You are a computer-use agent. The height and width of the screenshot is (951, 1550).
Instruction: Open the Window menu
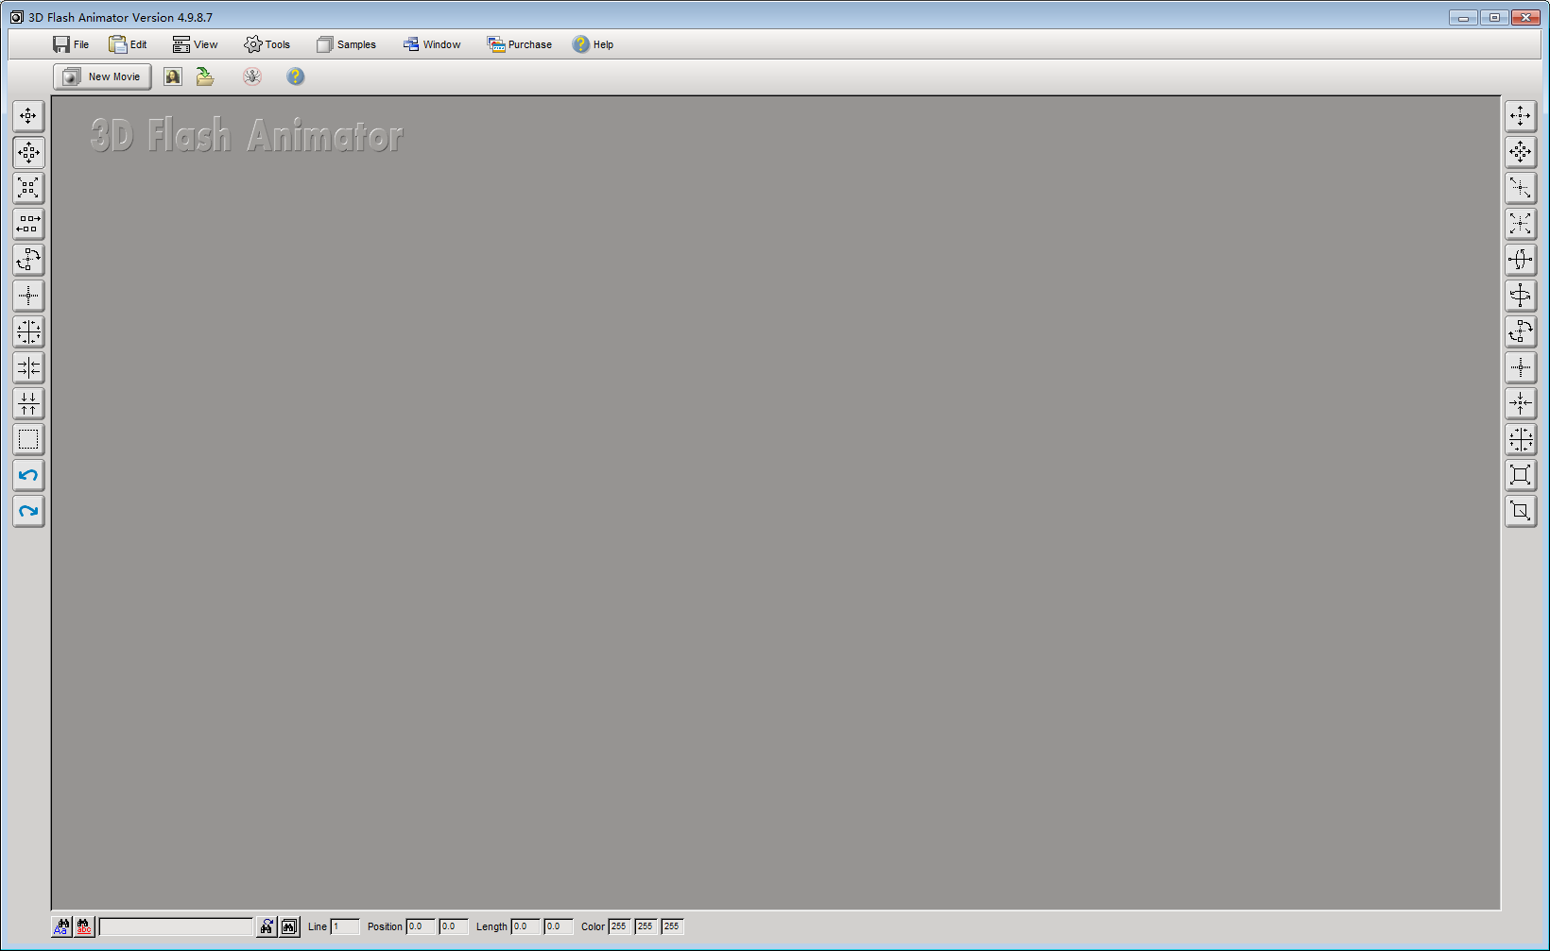[x=432, y=44]
